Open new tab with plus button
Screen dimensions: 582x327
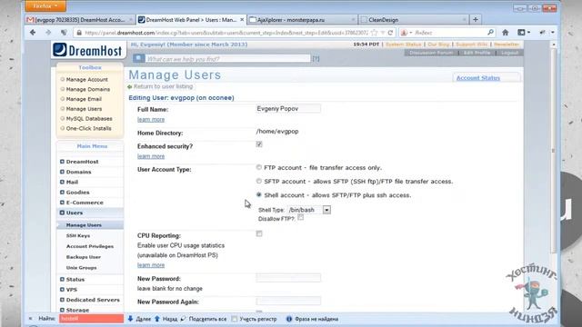(x=476, y=20)
